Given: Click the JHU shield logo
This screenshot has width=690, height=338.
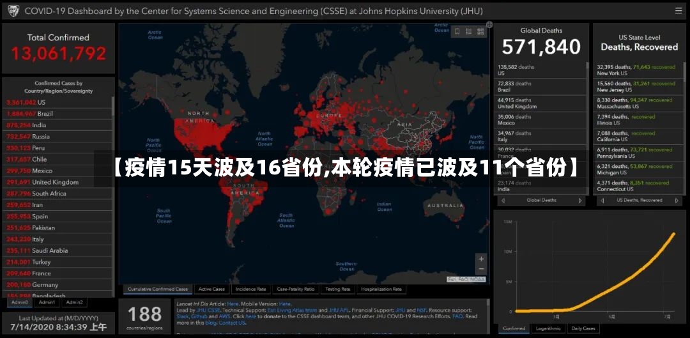Looking at the screenshot, I should coord(13,11).
